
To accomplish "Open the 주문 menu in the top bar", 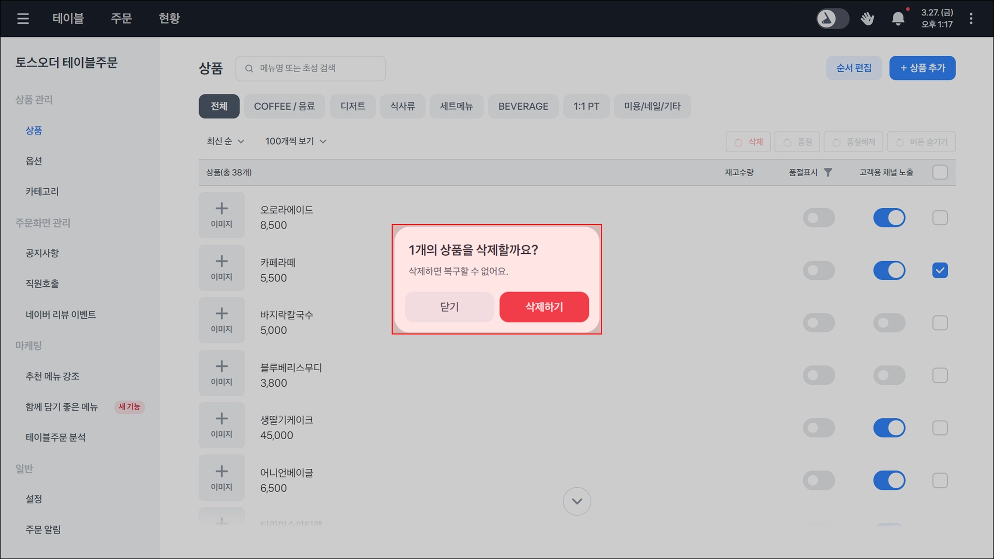I will pos(121,18).
